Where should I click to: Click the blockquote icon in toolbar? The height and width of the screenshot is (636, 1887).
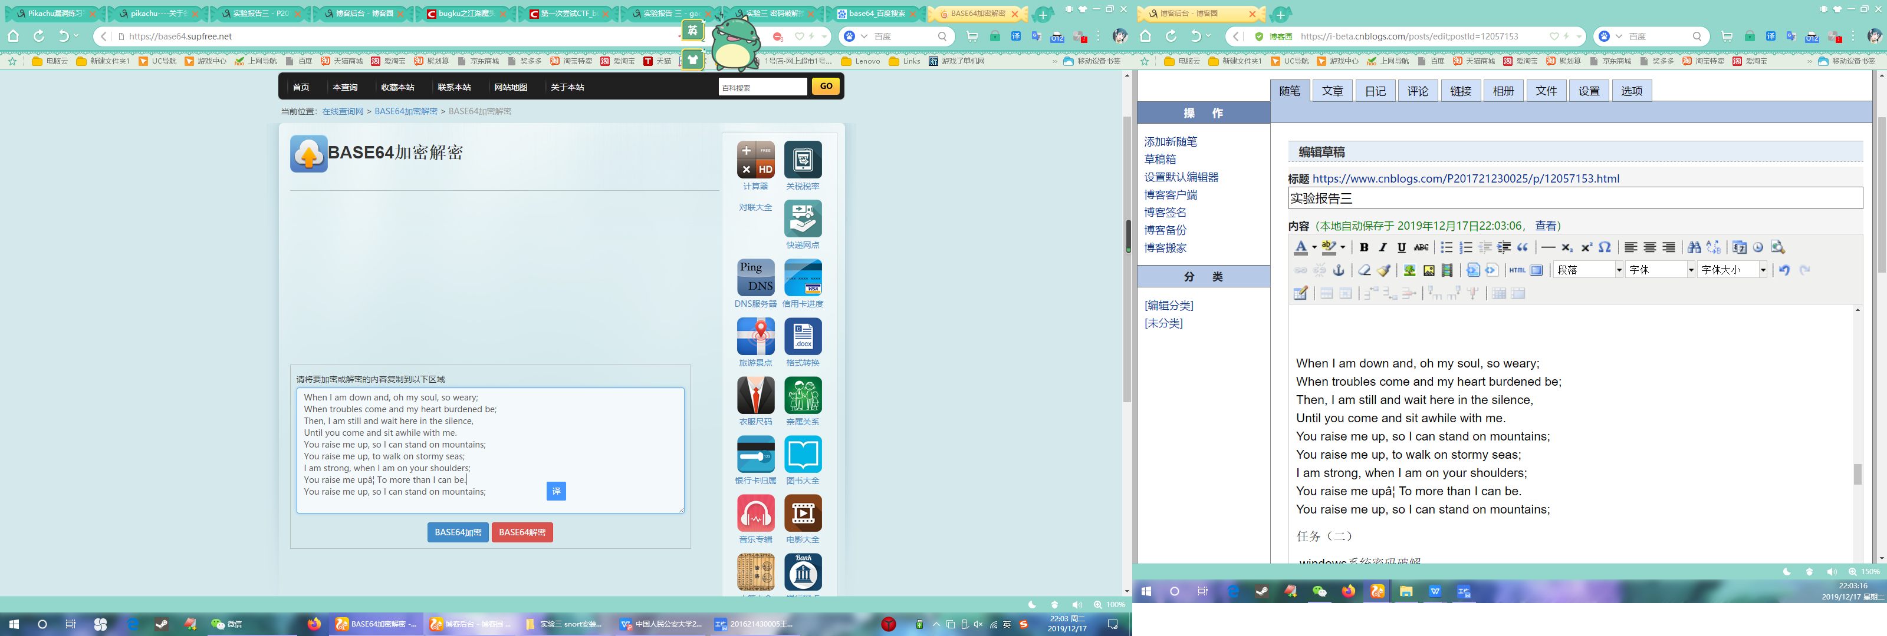1523,247
